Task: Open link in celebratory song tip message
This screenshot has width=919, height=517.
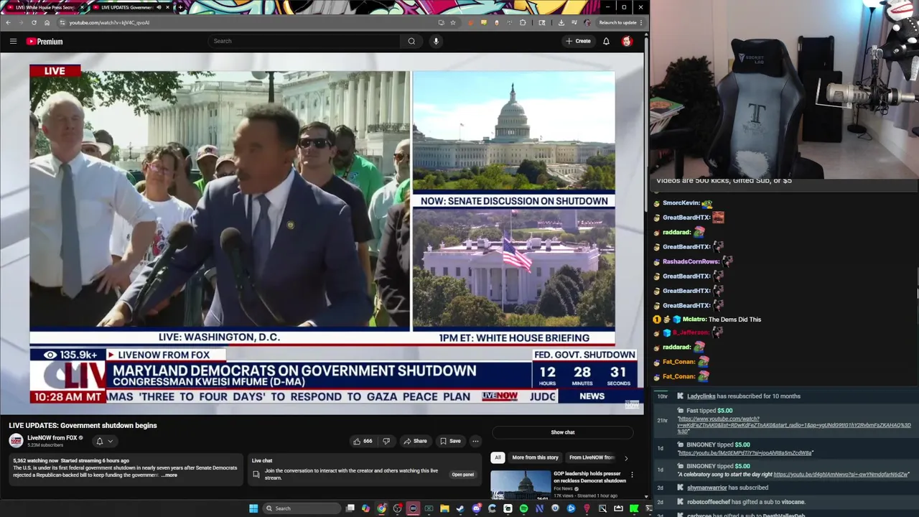Action: [x=841, y=475]
